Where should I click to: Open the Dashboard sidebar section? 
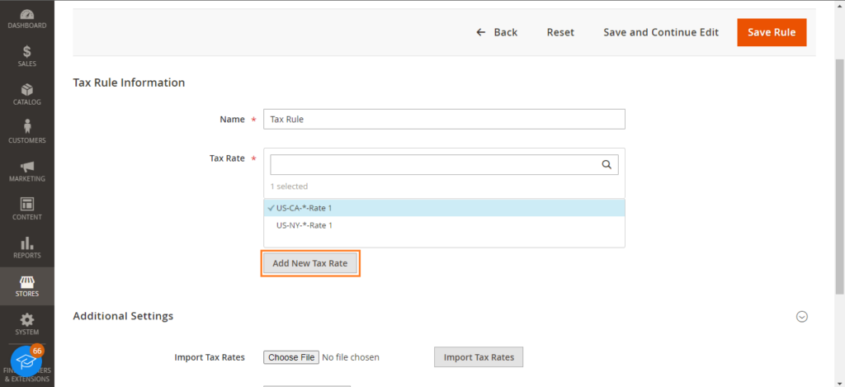pyautogui.click(x=27, y=19)
